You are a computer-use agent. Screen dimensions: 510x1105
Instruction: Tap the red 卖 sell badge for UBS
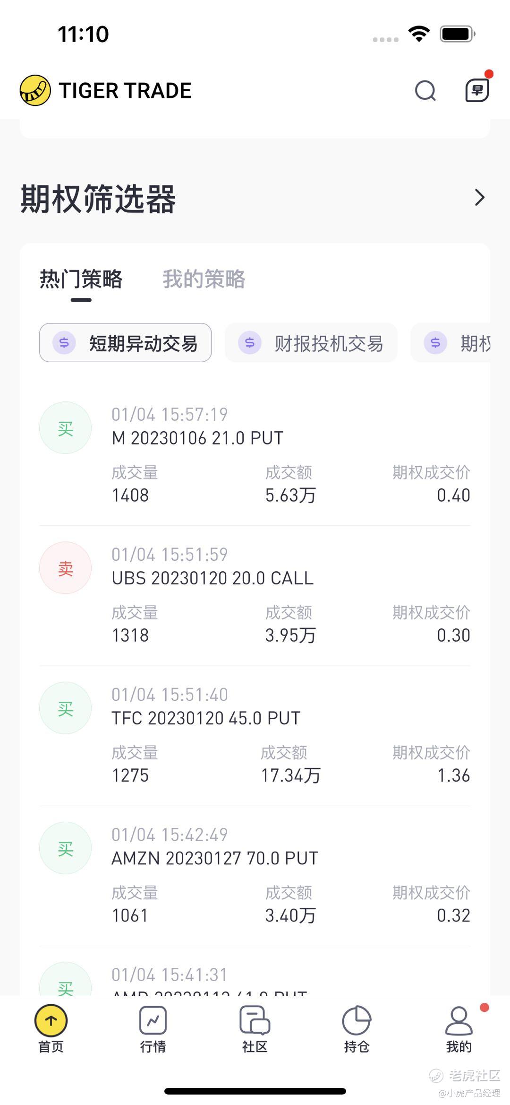click(65, 568)
